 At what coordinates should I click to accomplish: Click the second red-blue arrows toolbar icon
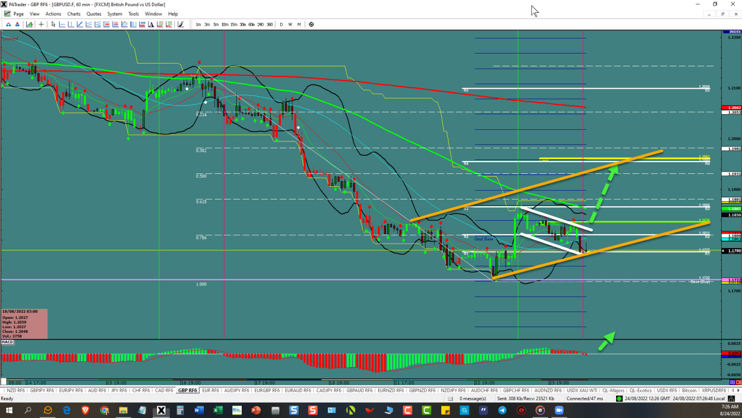point(17,25)
